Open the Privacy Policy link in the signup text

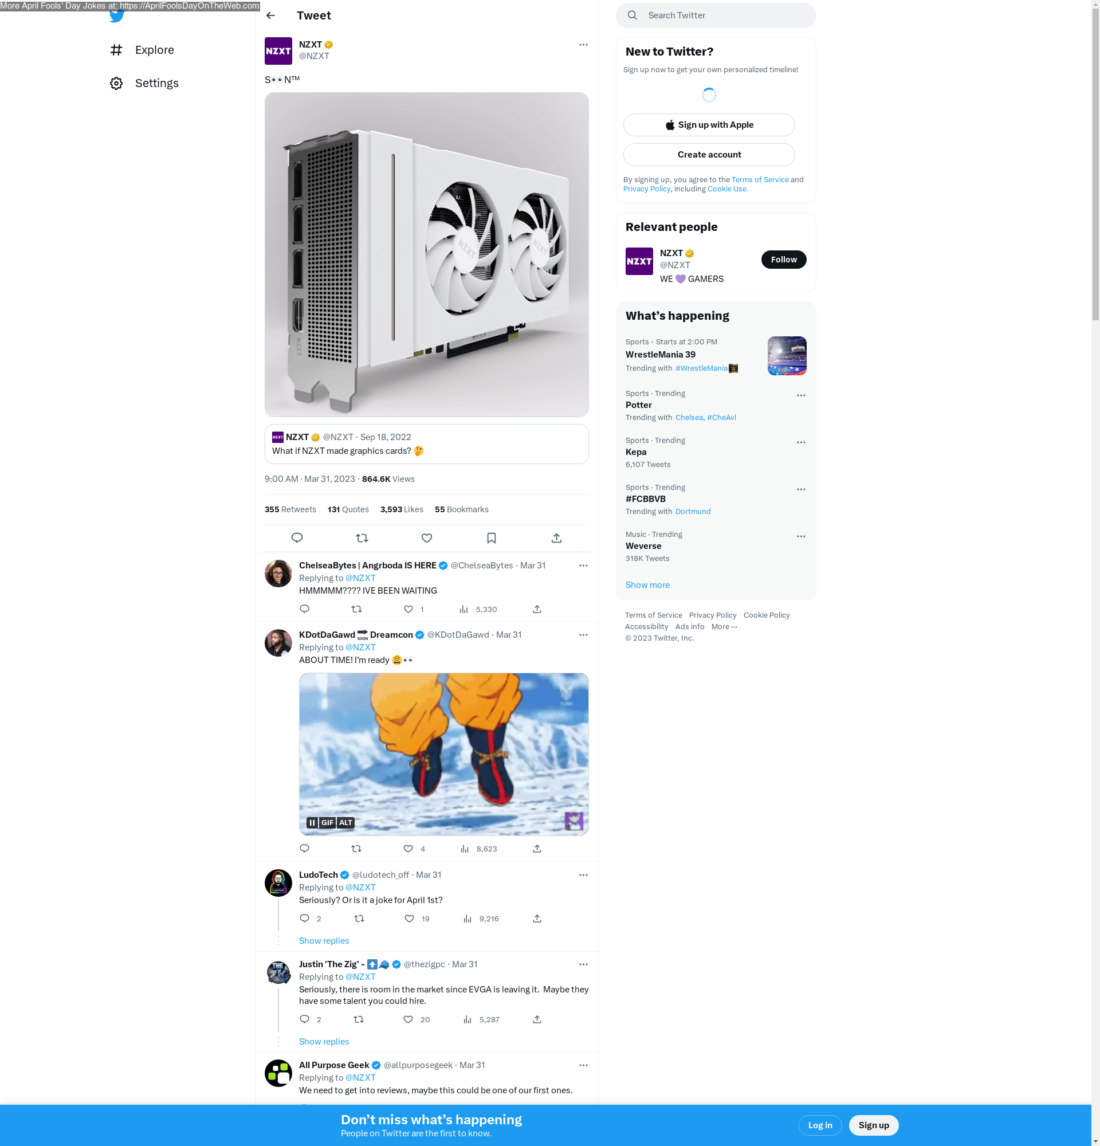646,189
